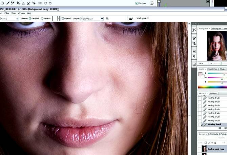Select the Pattern source radio button
This screenshot has width=227, height=155.
tap(42, 19)
